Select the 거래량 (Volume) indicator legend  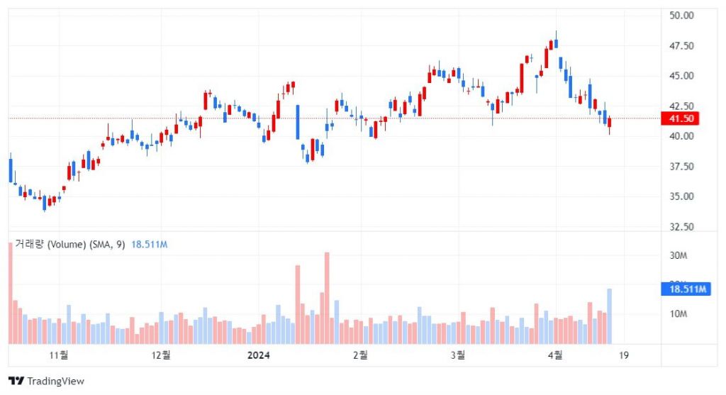tap(70, 245)
